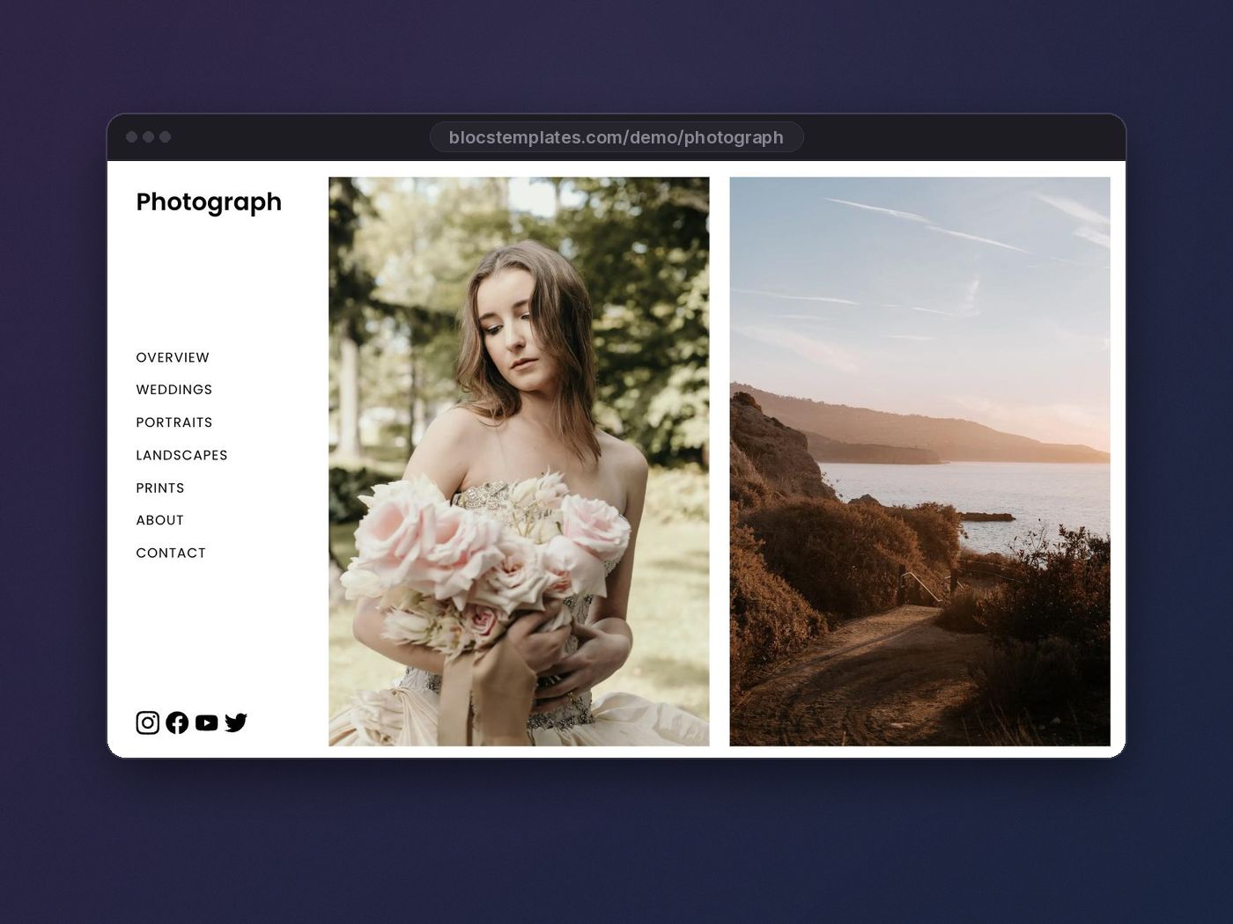The height and width of the screenshot is (924, 1233).
Task: Go to the Overview page
Action: 173,357
